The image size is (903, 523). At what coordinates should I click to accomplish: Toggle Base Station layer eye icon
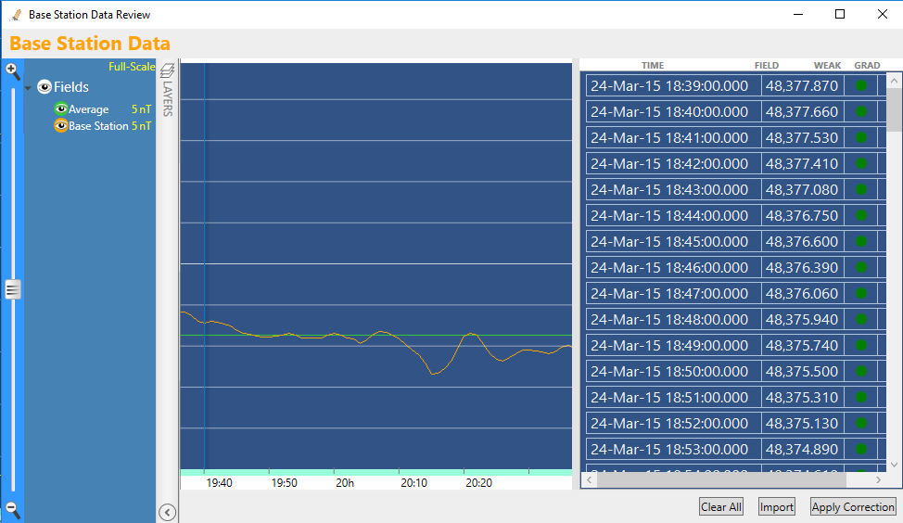tap(61, 126)
